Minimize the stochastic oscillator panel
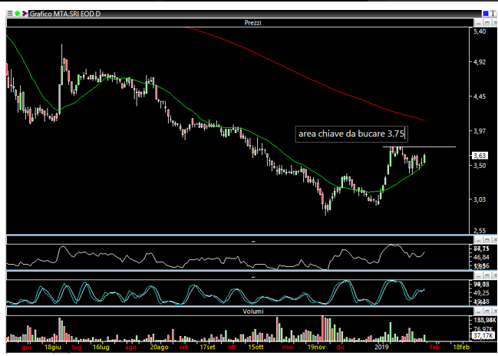The height and width of the screenshot is (356, 498). coord(479,275)
